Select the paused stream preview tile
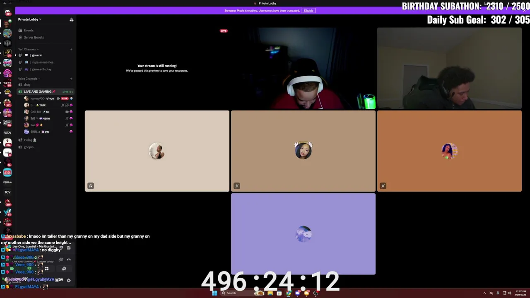The width and height of the screenshot is (530, 298). [x=157, y=68]
